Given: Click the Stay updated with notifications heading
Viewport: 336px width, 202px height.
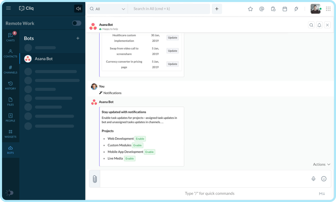Looking at the screenshot, I should 124,112.
